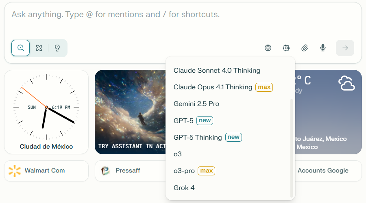
Task: Open the Walmart Com shortcut
Action: coord(46,171)
